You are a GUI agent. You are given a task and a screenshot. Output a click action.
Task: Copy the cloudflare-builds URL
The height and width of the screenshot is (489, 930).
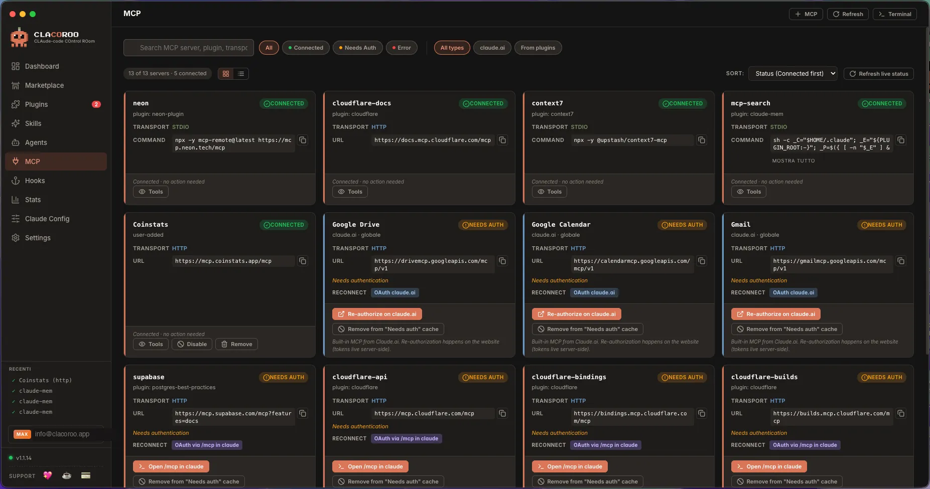point(901,413)
